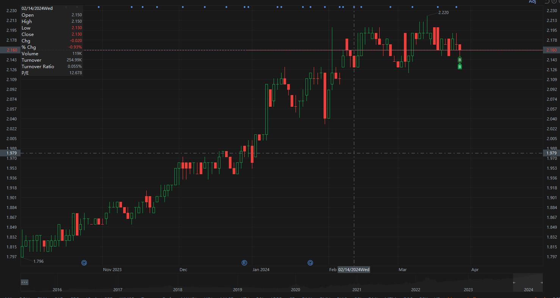Screen dimensions: 560x298
Task: Click 1.797 at bottom of right price axis
Action: click(x=552, y=257)
